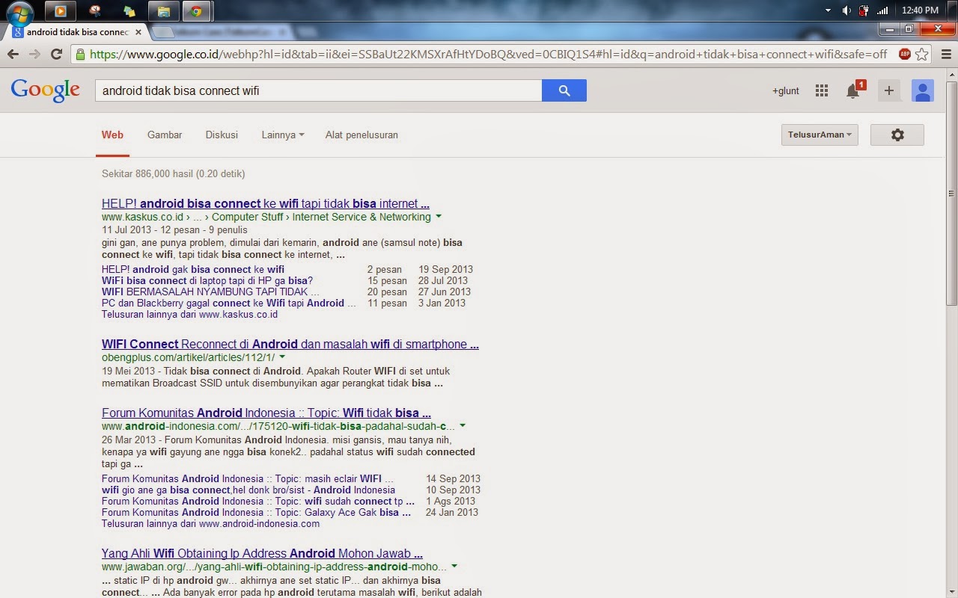Screen dimensions: 958x598
Task: Go back with the browser arrow
Action: click(13, 54)
